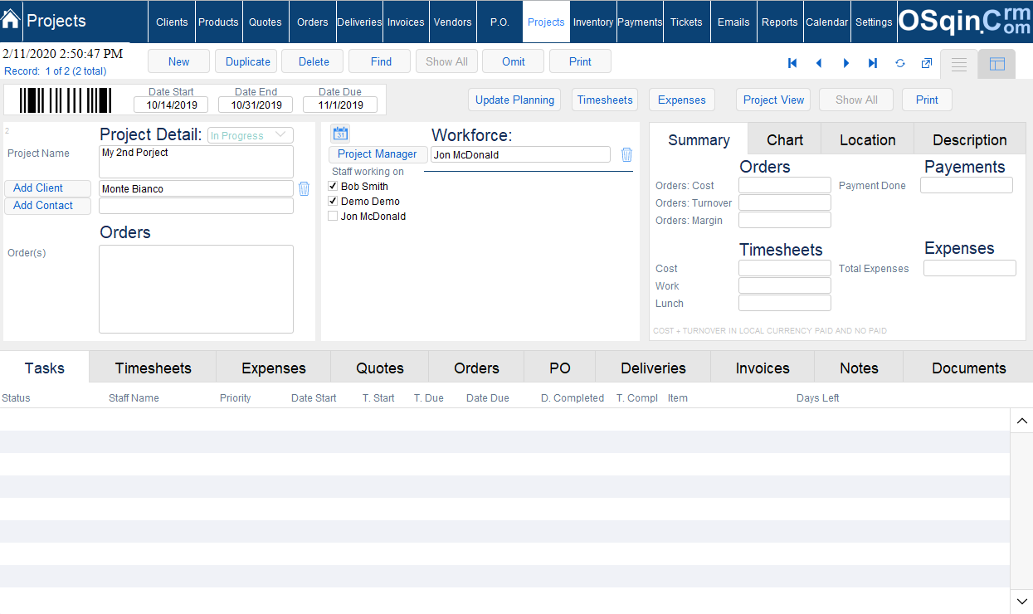Open the Quotes module in top bar
The width and height of the screenshot is (1033, 614).
click(x=265, y=22)
